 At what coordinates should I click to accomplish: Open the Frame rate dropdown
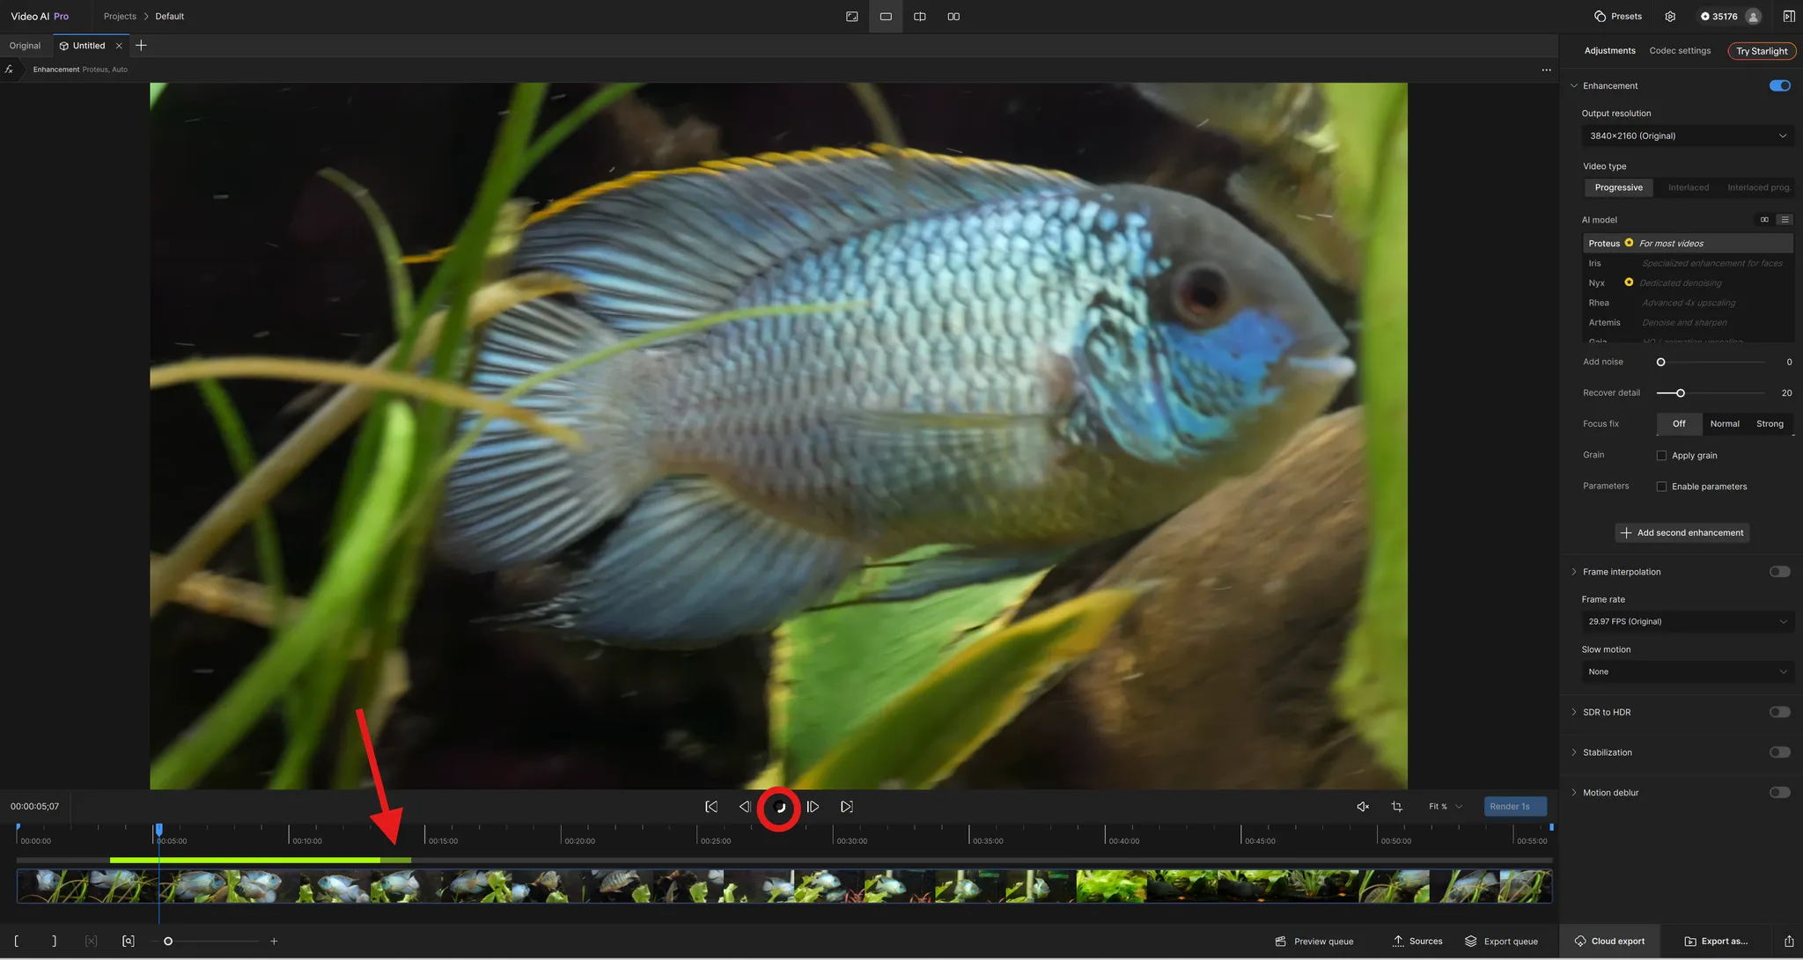(x=1687, y=622)
